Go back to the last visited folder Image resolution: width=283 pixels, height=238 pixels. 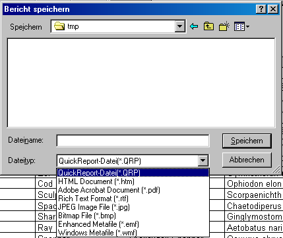point(194,26)
